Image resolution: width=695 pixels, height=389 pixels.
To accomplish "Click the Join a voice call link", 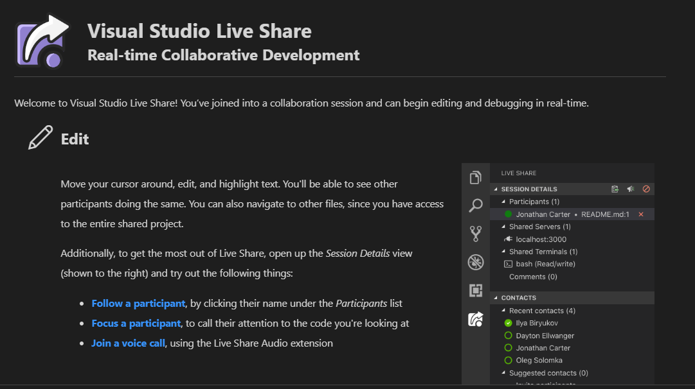I will 128,343.
